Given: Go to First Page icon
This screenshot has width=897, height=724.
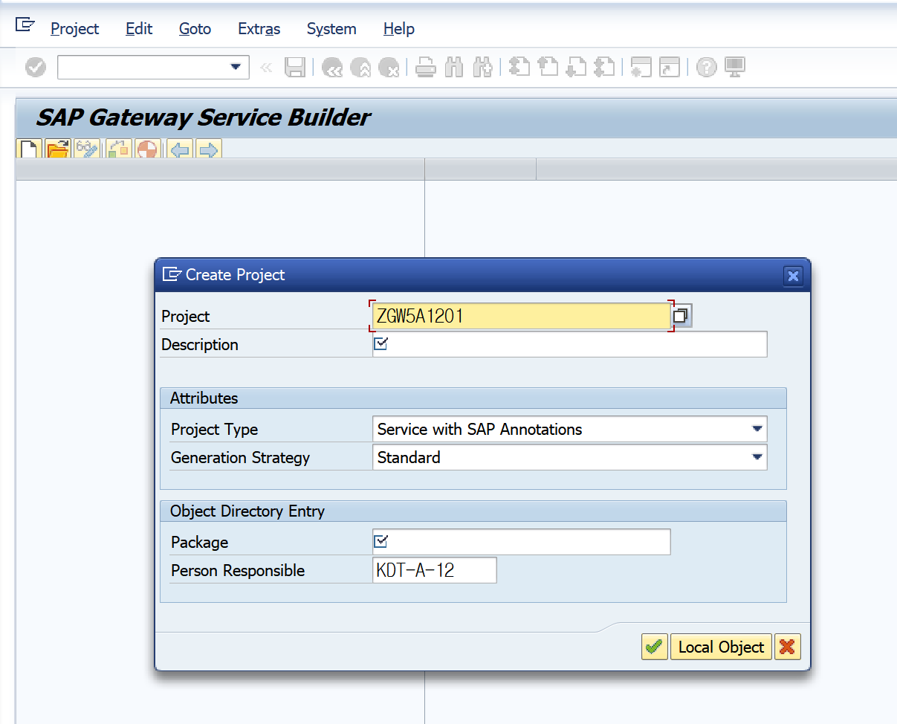Looking at the screenshot, I should [x=519, y=68].
